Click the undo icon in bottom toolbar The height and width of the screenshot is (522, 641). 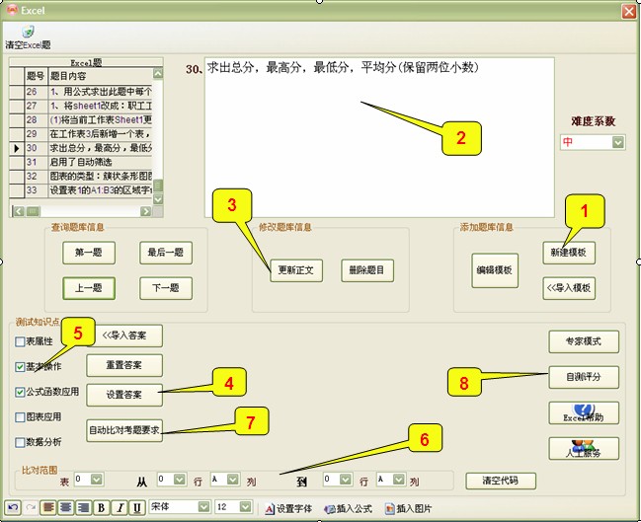13,508
